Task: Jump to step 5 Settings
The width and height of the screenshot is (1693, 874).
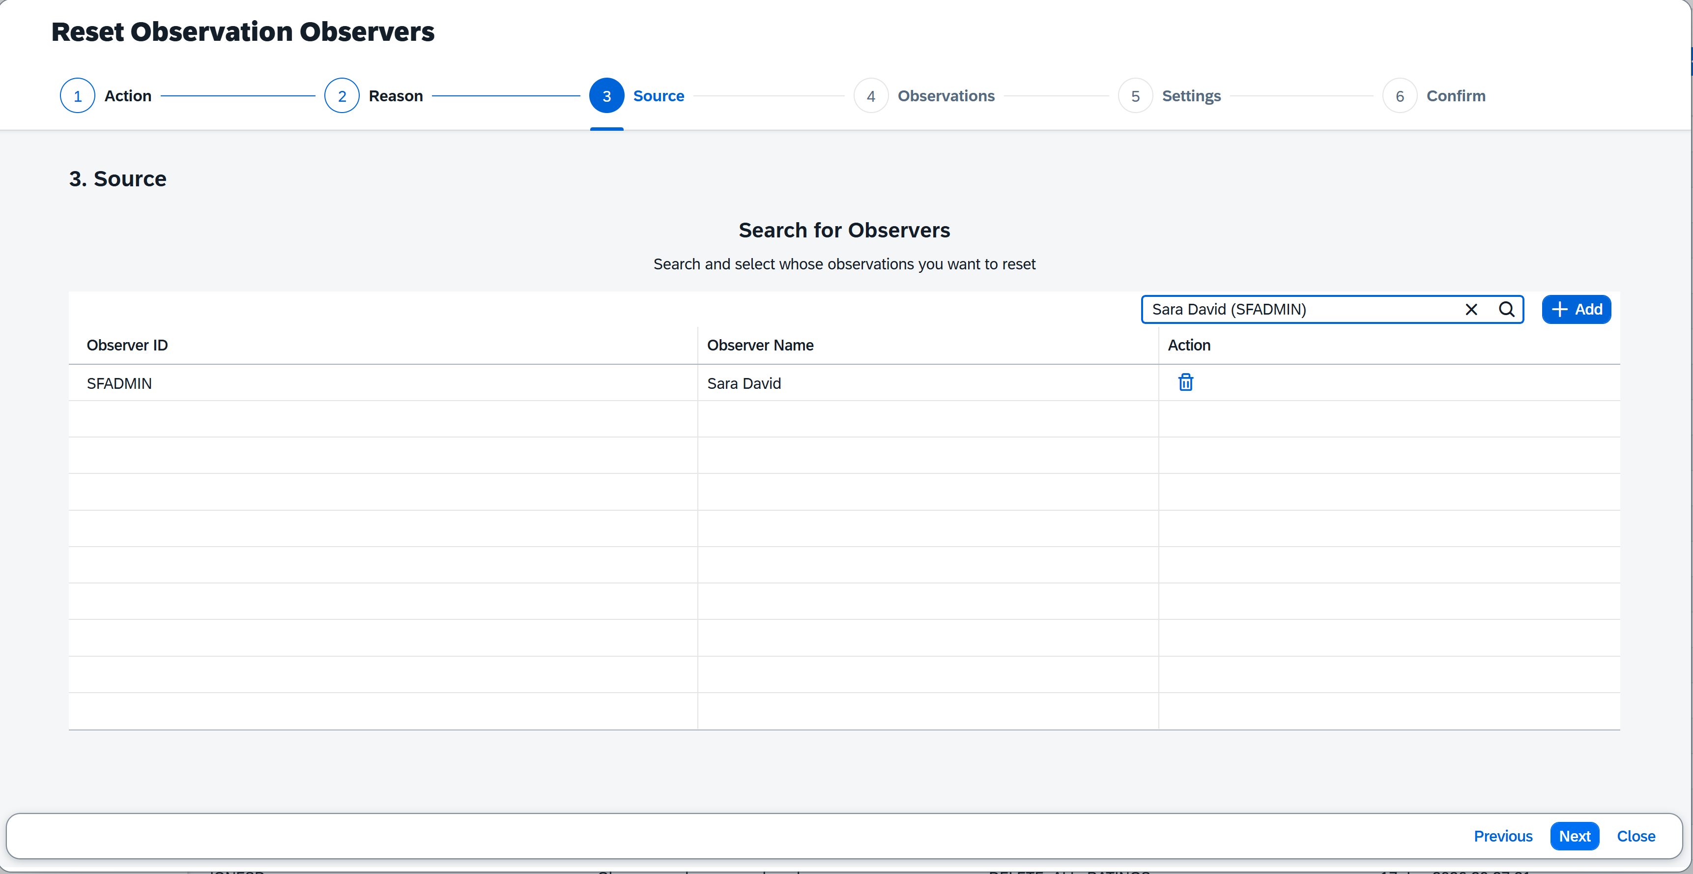Action: coord(1135,96)
